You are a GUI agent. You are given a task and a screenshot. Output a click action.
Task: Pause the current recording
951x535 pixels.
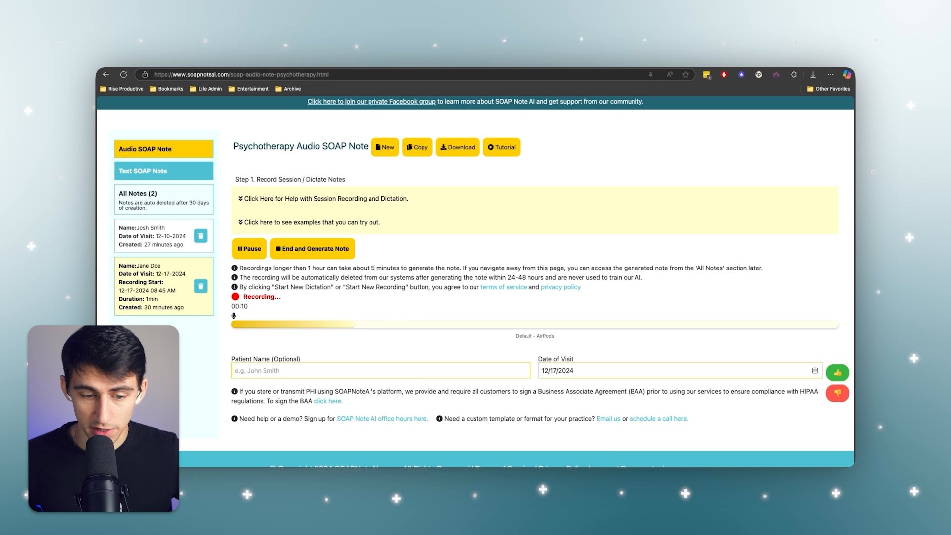pyautogui.click(x=249, y=249)
